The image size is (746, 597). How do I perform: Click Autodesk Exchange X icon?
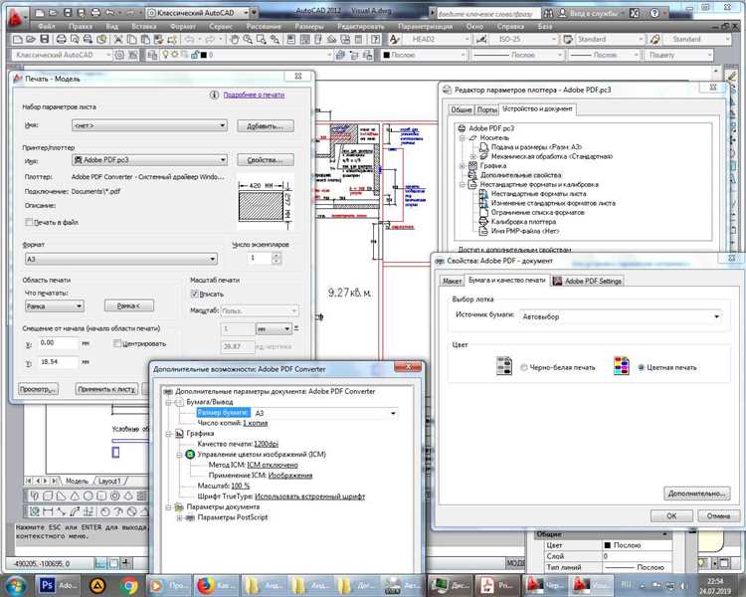(635, 13)
